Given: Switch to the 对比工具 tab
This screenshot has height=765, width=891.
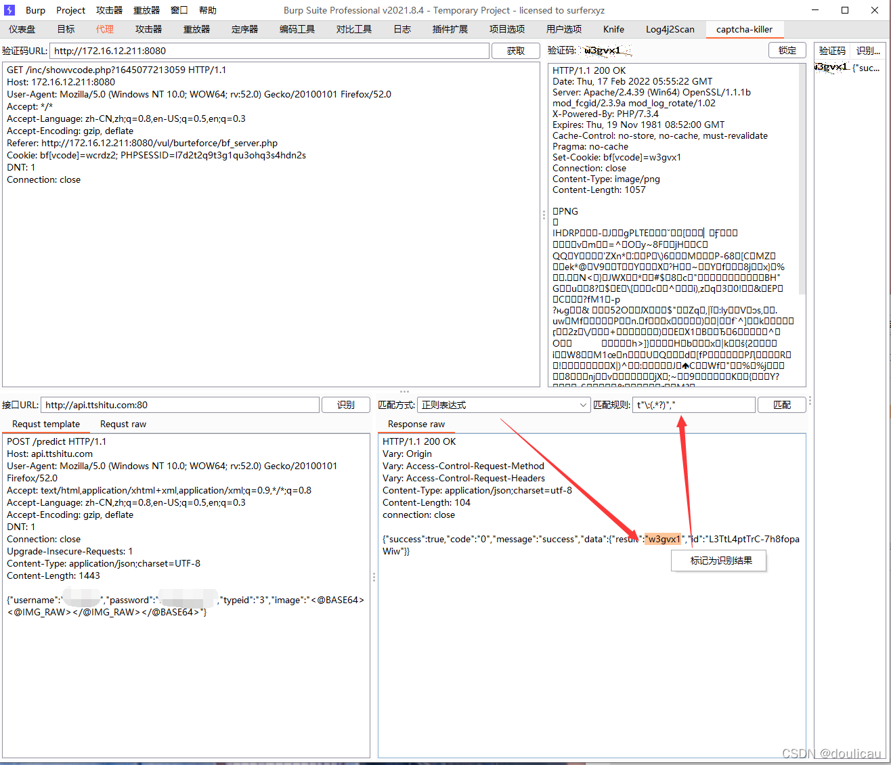Looking at the screenshot, I should 354,29.
